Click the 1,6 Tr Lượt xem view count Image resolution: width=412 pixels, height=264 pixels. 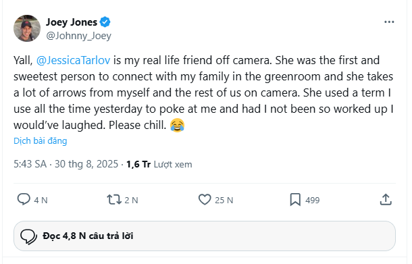159,165
